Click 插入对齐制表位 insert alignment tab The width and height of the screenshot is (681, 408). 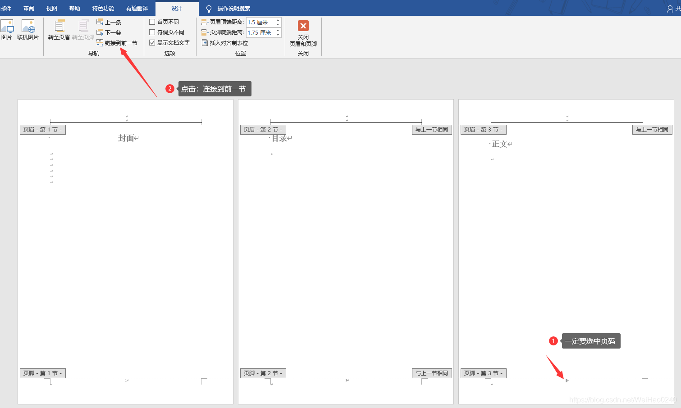coord(225,43)
